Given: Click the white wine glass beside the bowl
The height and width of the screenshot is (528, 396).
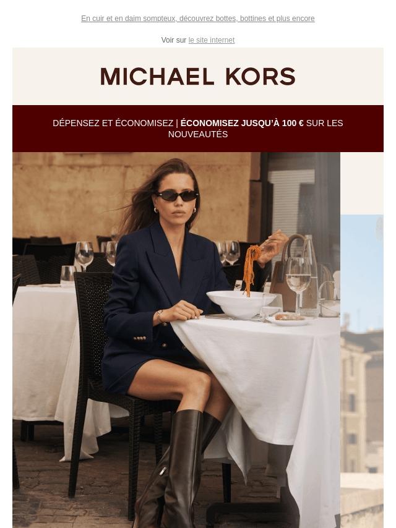Looking at the screenshot, I should click(298, 286).
